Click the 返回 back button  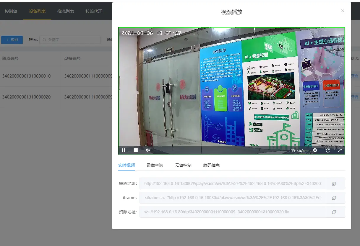tap(12, 40)
